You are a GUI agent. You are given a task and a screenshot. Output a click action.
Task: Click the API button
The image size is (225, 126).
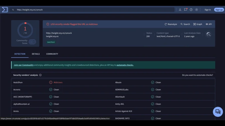tap(209, 24)
